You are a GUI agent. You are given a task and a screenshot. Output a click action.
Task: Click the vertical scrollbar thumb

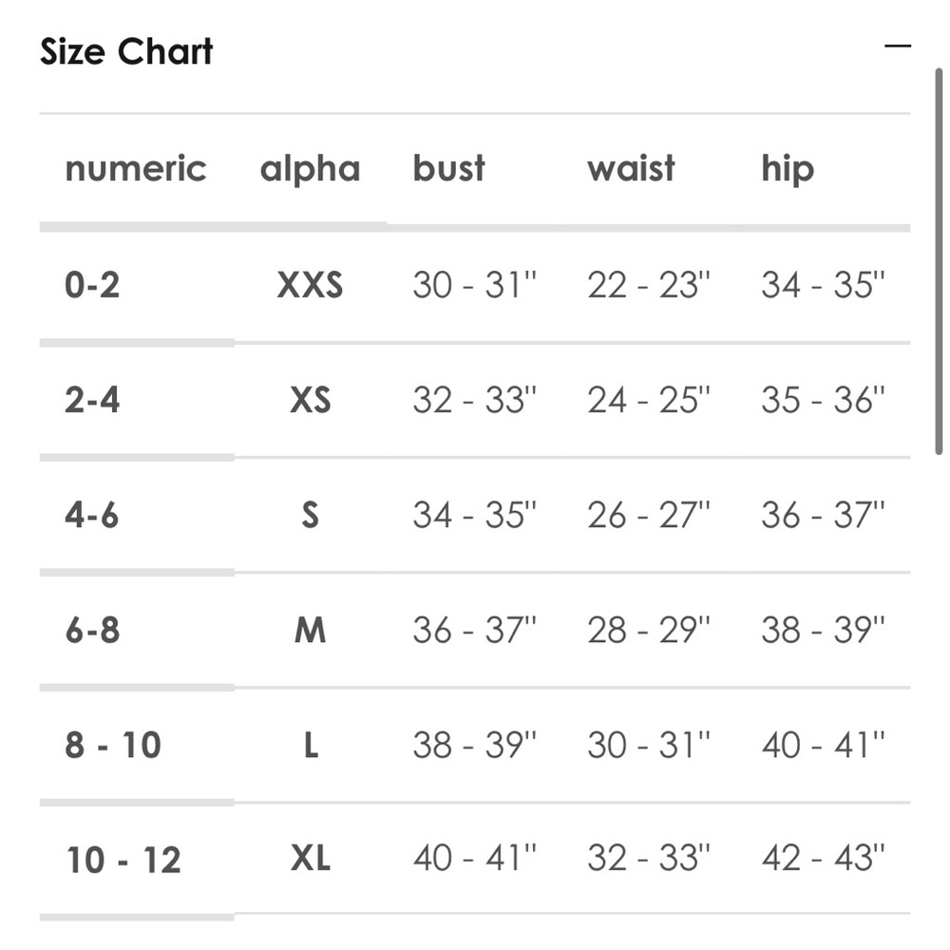point(939,261)
